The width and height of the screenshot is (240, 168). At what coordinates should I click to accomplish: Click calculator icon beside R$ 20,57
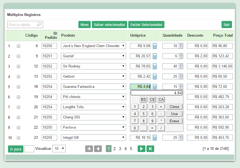pos(155,56)
